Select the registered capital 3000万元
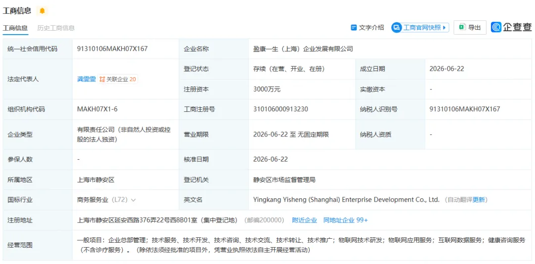 267,89
